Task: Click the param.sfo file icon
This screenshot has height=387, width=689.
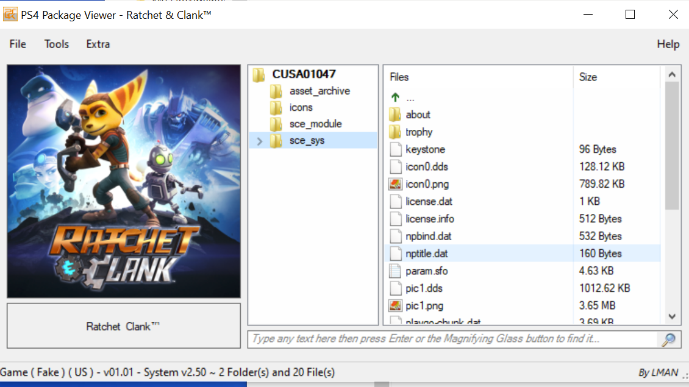Action: [396, 271]
